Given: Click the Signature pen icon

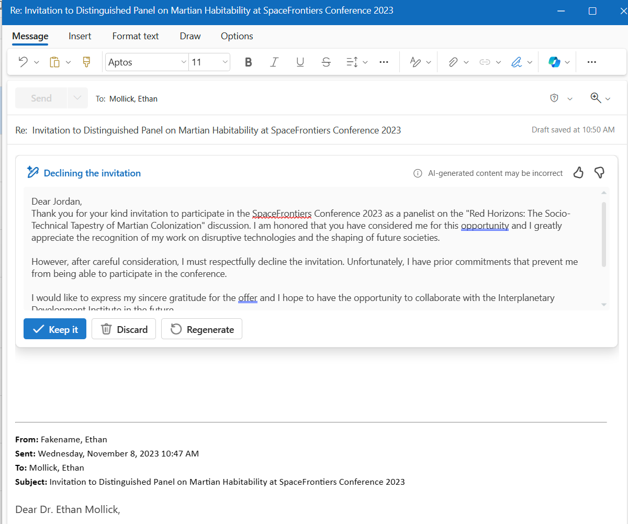Looking at the screenshot, I should 517,62.
